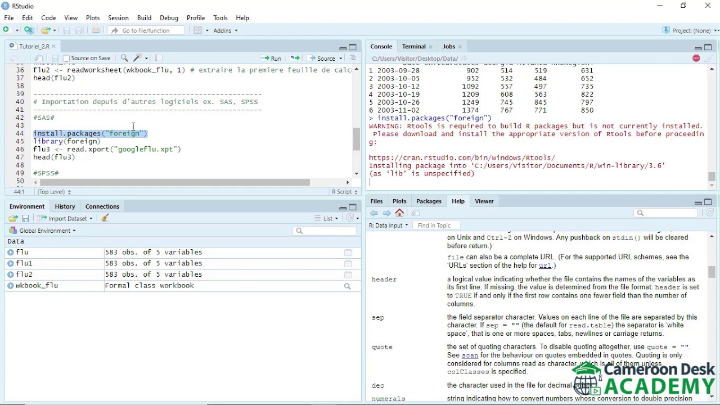This screenshot has width=720, height=405.
Task: Switch to the Packages tab
Action: coord(429,201)
